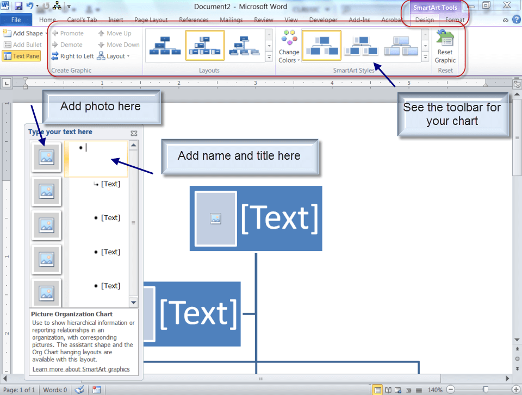Viewport: 522px width, 395px height.
Task: Toggle the Text Pane on or off
Action: (x=21, y=56)
